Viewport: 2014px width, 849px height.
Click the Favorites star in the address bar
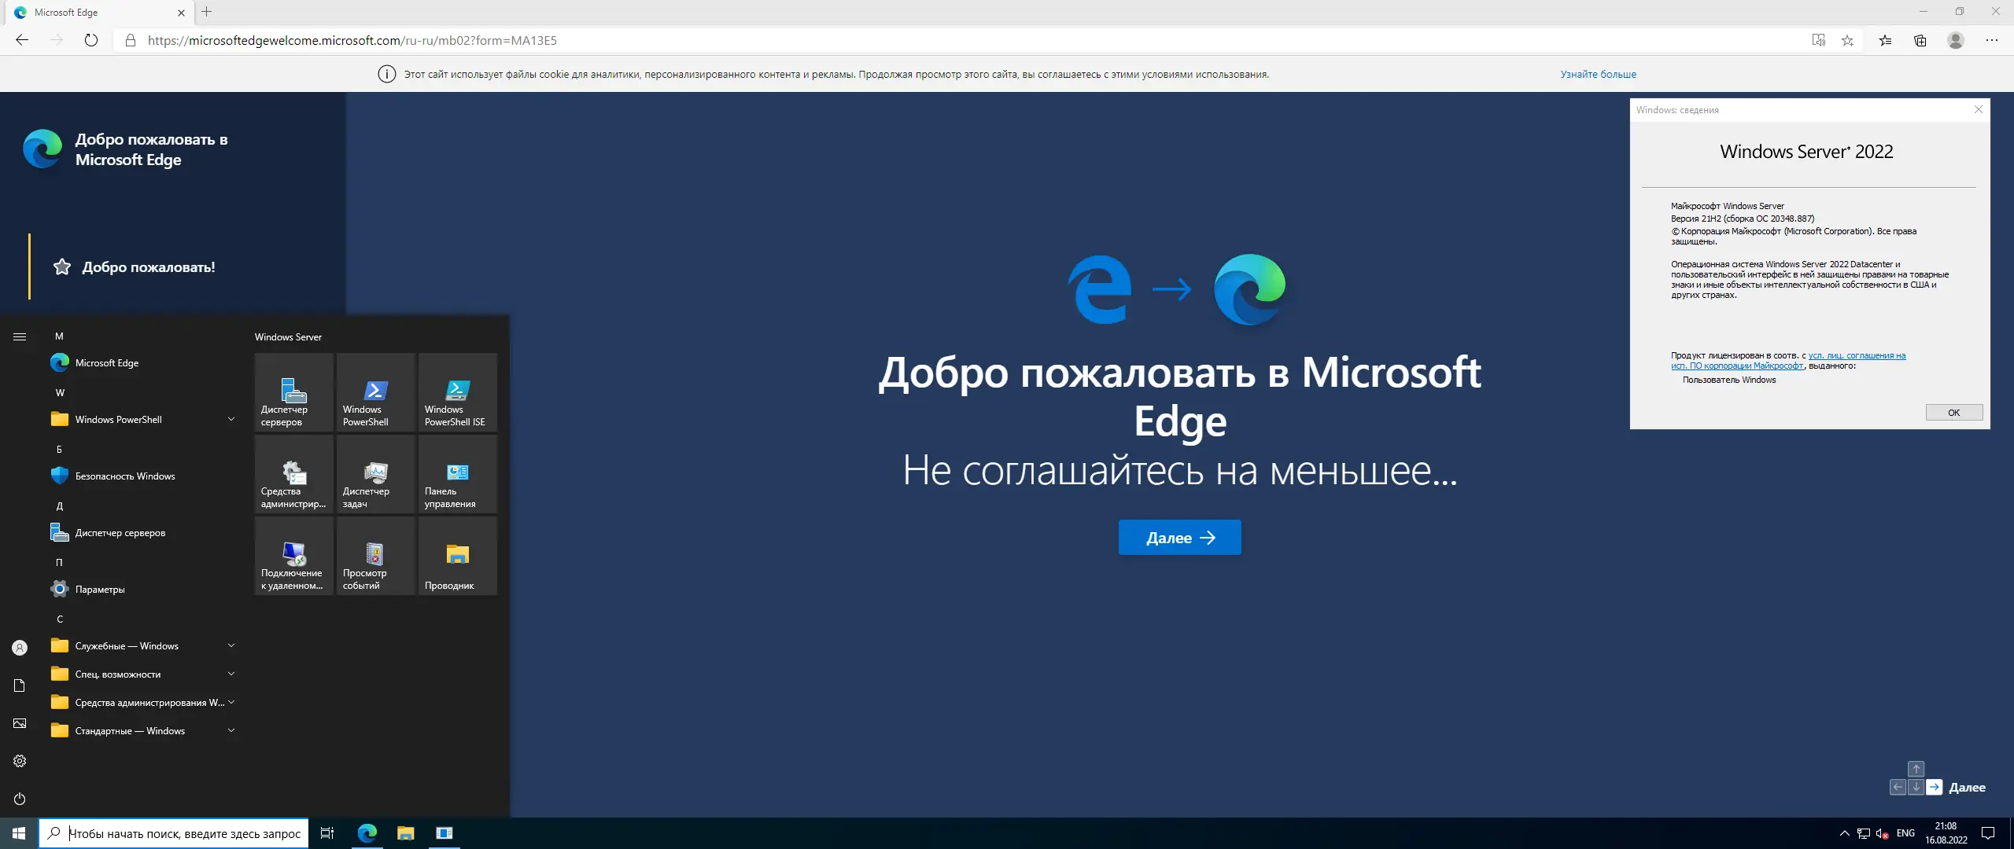pyautogui.click(x=1847, y=40)
